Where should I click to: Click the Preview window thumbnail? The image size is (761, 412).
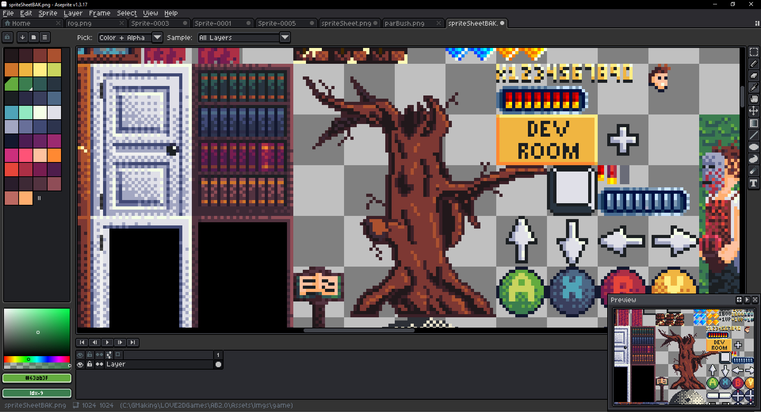tap(683, 356)
